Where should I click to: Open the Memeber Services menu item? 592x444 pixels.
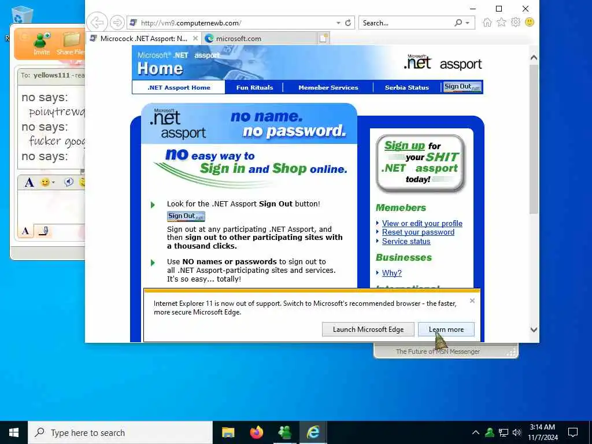coord(328,88)
